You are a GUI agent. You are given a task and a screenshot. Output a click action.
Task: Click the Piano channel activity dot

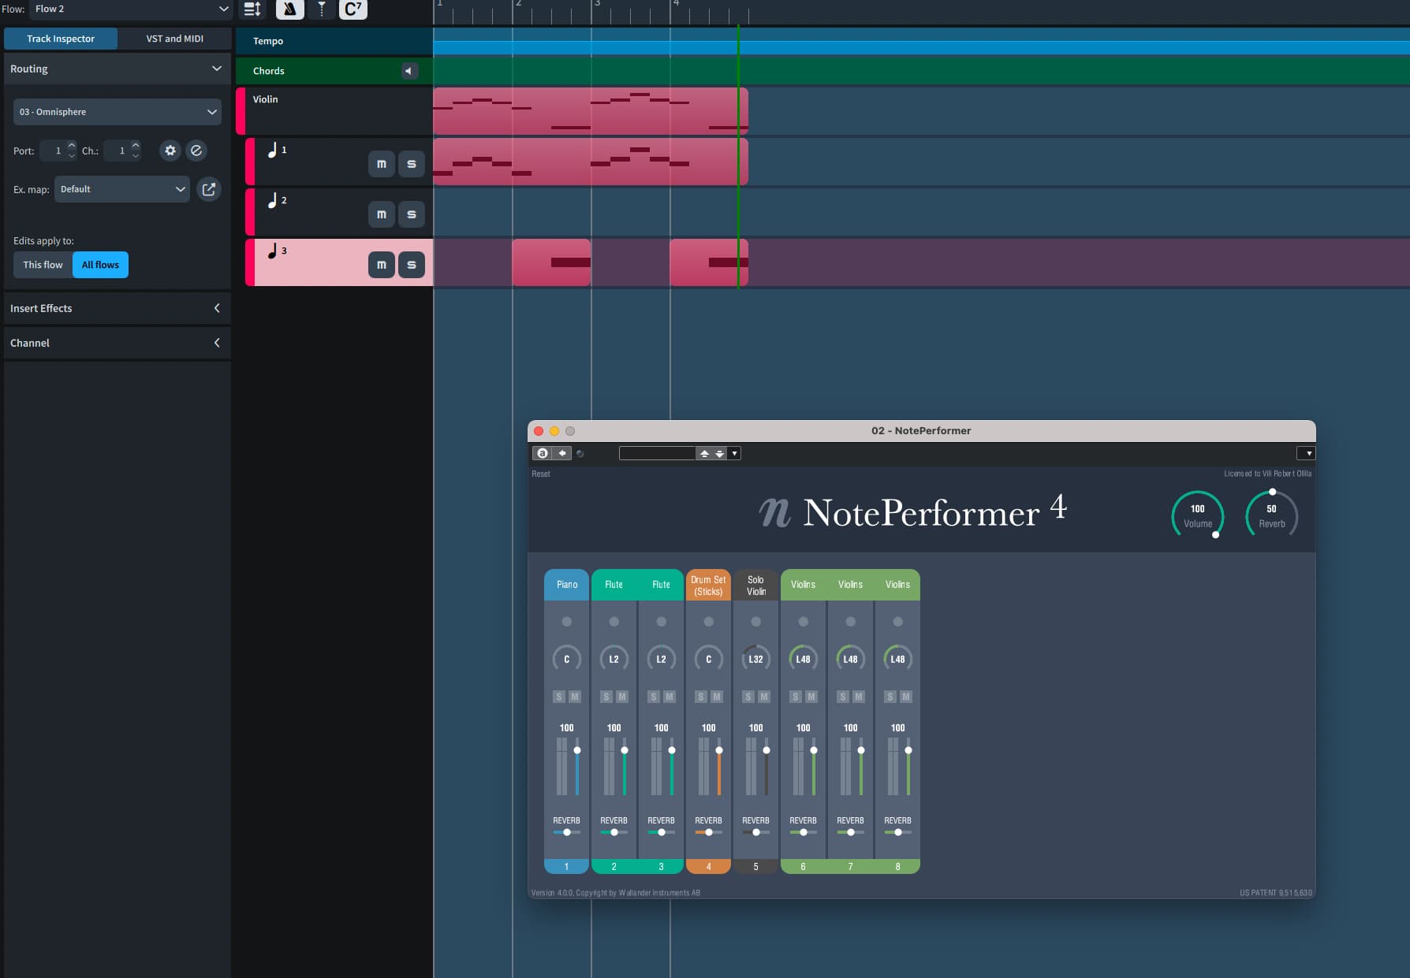[566, 622]
